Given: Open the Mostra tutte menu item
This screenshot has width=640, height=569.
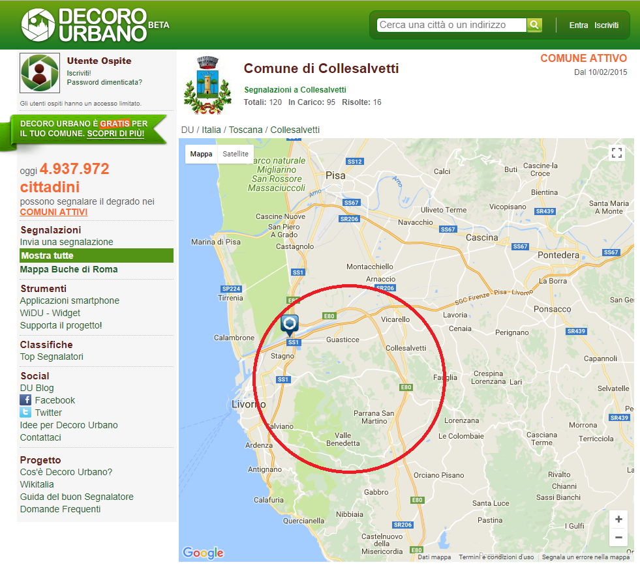Looking at the screenshot, I should (x=47, y=255).
